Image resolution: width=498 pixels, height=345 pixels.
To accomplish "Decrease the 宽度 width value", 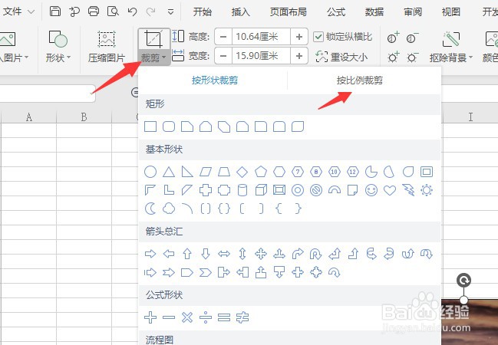I will [x=223, y=56].
